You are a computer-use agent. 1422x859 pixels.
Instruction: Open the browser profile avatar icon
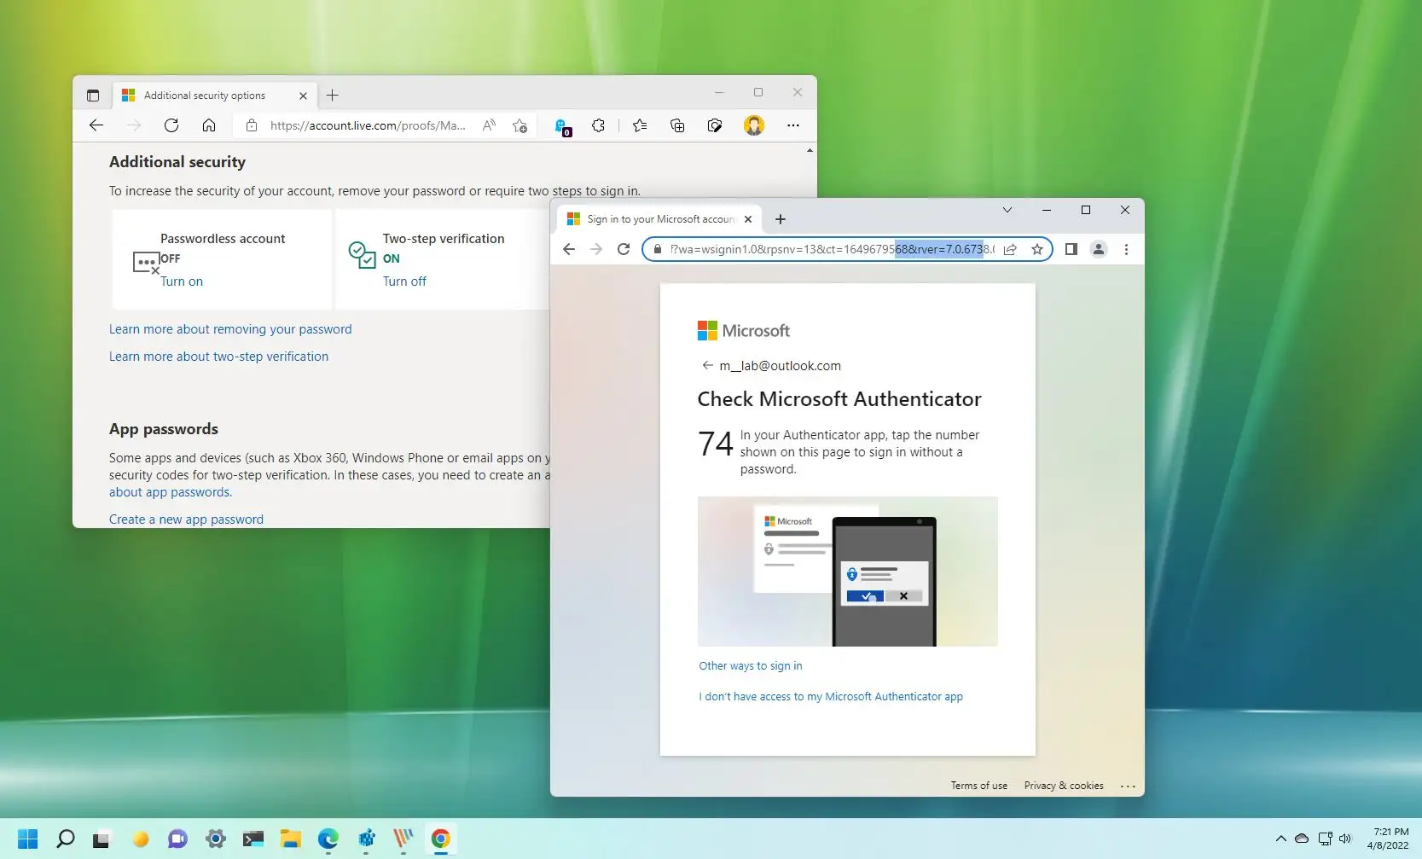pos(754,125)
